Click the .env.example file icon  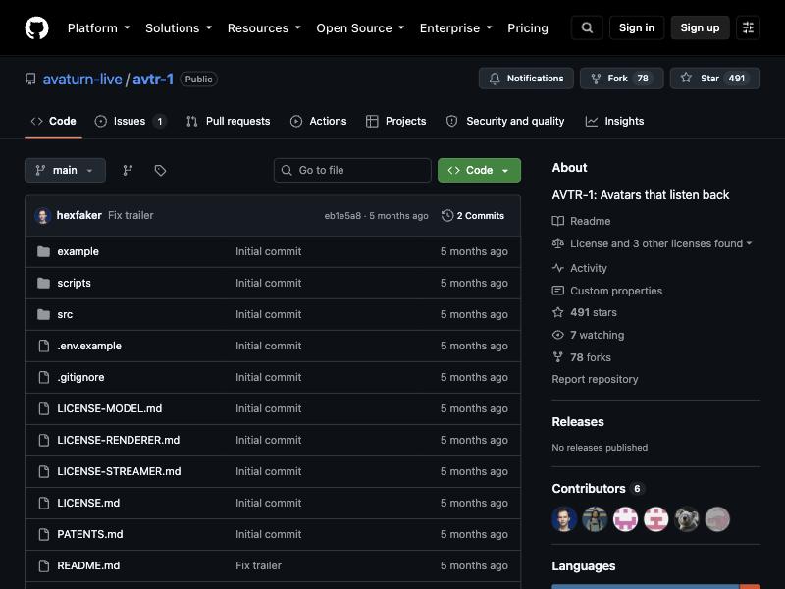coord(44,346)
